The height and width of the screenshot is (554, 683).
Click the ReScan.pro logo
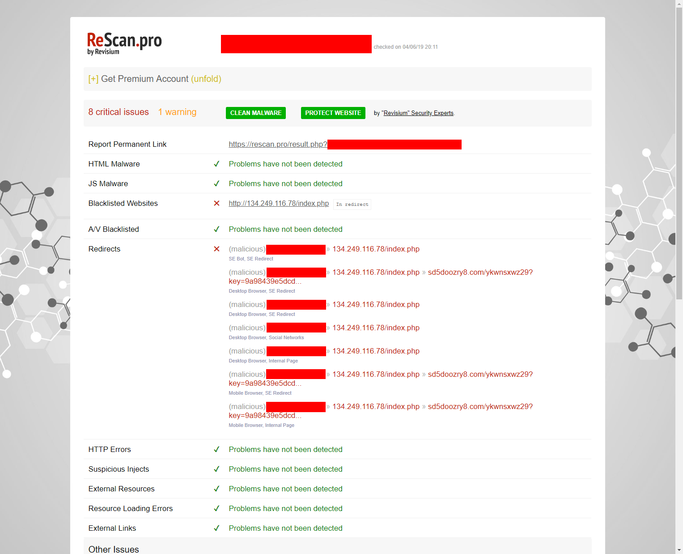[x=124, y=43]
